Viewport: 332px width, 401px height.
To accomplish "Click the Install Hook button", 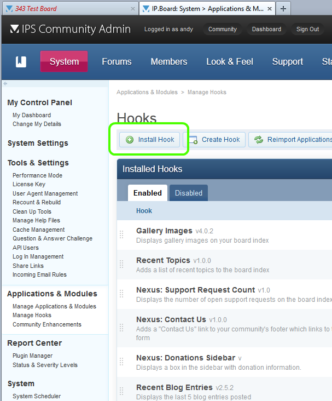I will (x=150, y=140).
